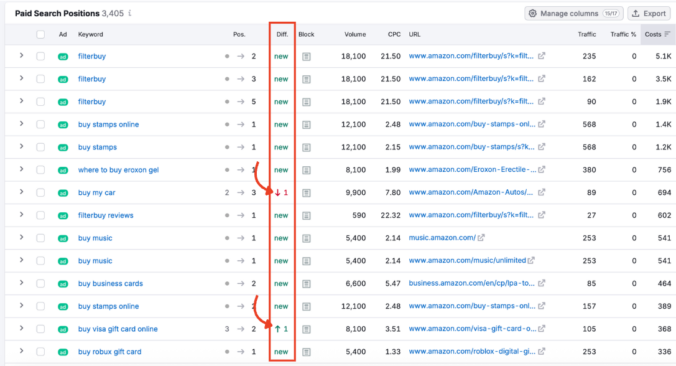Viewport: 676px width, 366px height.
Task: Sort the table by the Volume column header
Action: coord(355,35)
